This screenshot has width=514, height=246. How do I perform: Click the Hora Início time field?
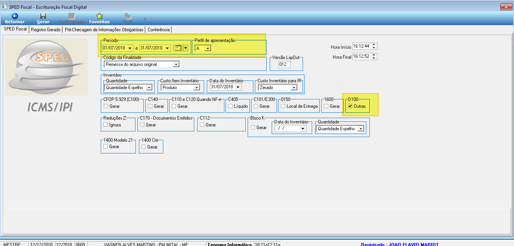(x=362, y=46)
